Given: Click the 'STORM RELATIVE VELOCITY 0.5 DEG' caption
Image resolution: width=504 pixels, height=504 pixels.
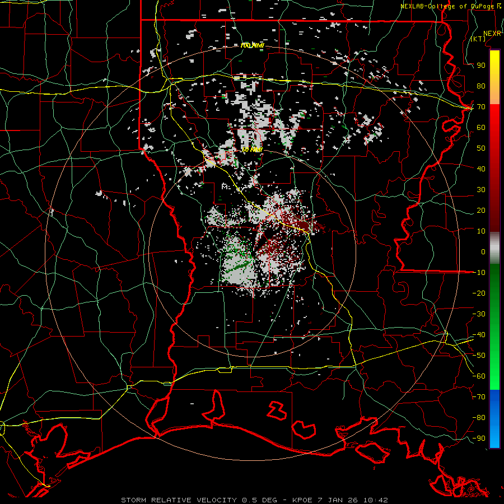Looking at the screenshot, I should click(x=199, y=500).
